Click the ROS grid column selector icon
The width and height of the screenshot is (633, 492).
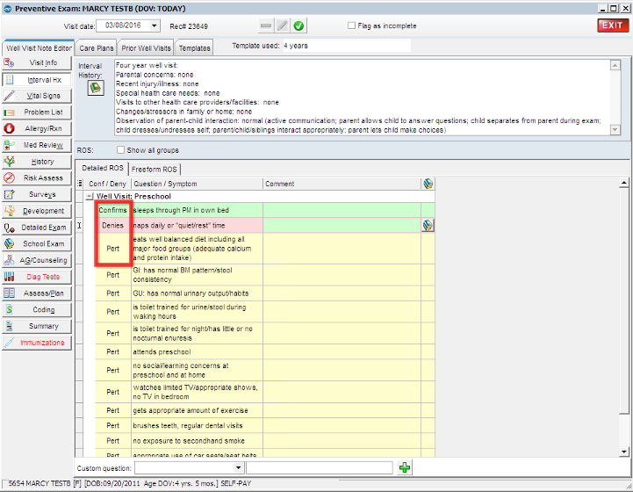80,184
